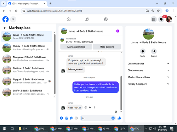
Task: Click the purple conversation information icon
Action: point(118,31)
